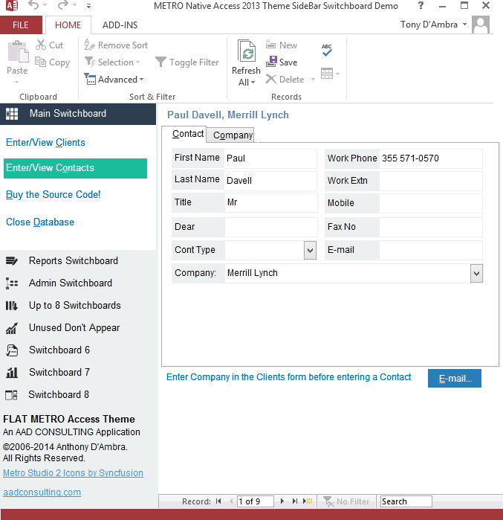Click the Work Phone field
The width and height of the screenshot is (503, 520).
point(430,158)
